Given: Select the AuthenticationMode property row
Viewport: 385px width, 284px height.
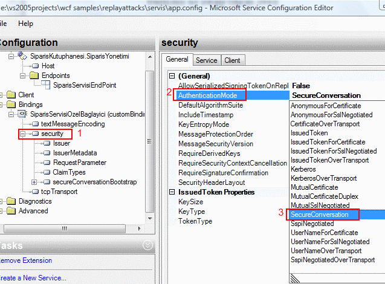Looking at the screenshot, I should click(x=212, y=95).
